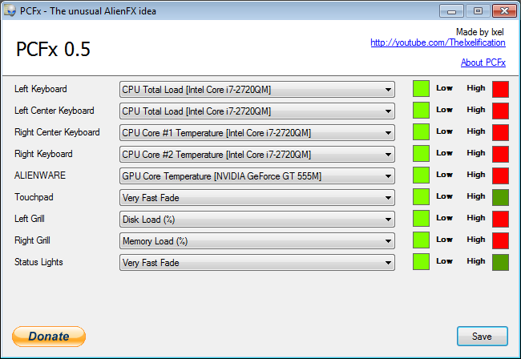Pick the High color for Right Keyboard
Screen dimensions: 521x359
click(500, 154)
